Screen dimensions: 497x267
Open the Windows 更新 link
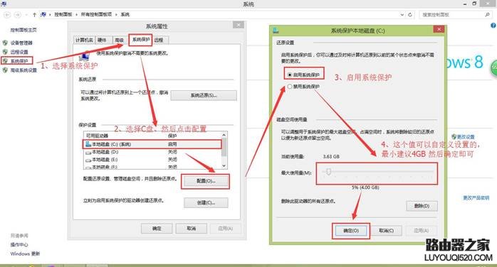click(25, 254)
